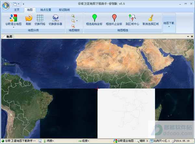Minimize the application window
The height and width of the screenshot is (144, 195).
pos(180,4)
